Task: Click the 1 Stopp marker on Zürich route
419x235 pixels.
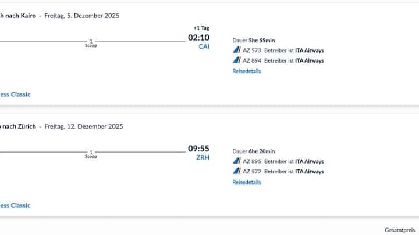Action: pyautogui.click(x=91, y=154)
